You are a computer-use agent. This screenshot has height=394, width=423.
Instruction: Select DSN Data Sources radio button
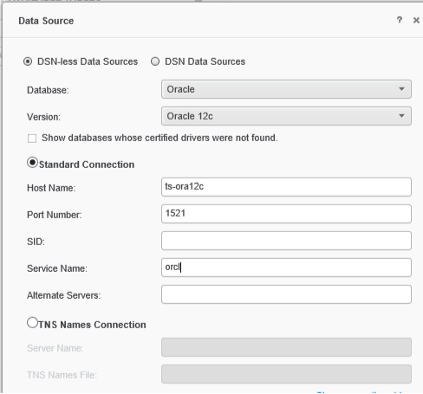tap(155, 61)
